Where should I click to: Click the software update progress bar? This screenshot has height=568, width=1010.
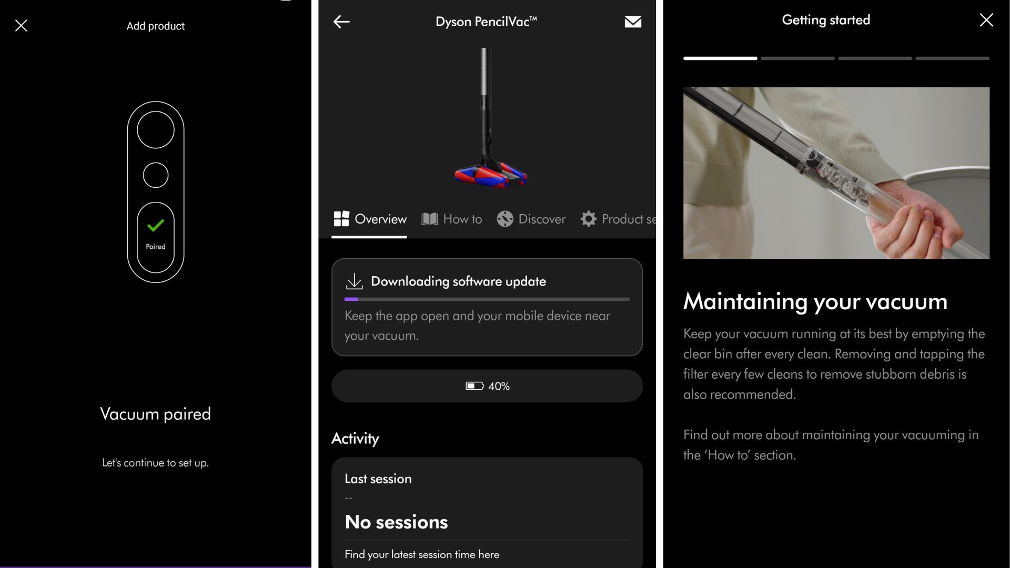click(487, 299)
